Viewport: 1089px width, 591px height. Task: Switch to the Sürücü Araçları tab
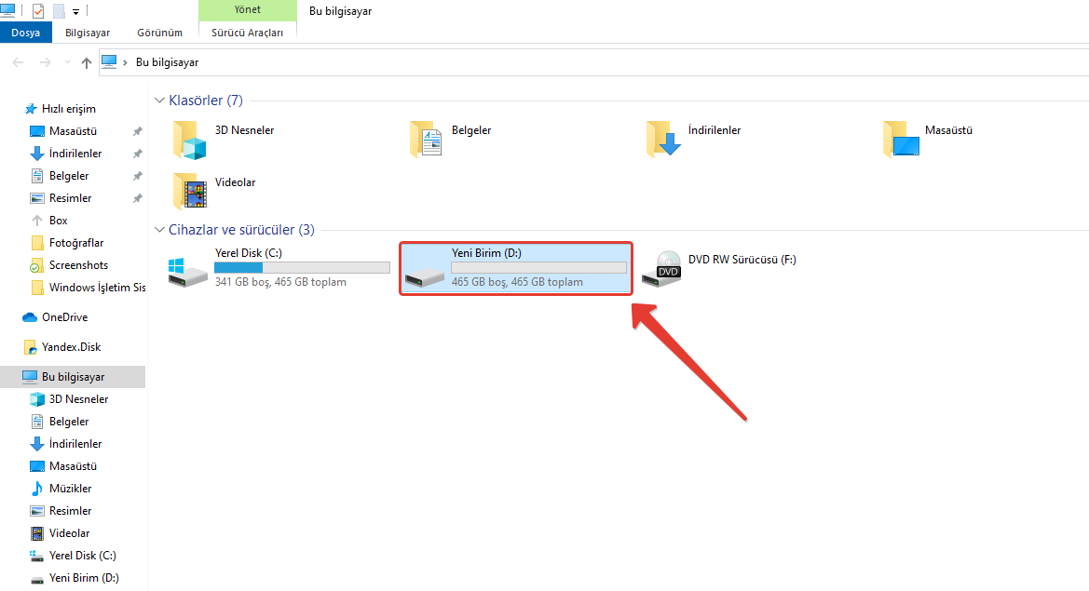pyautogui.click(x=247, y=33)
